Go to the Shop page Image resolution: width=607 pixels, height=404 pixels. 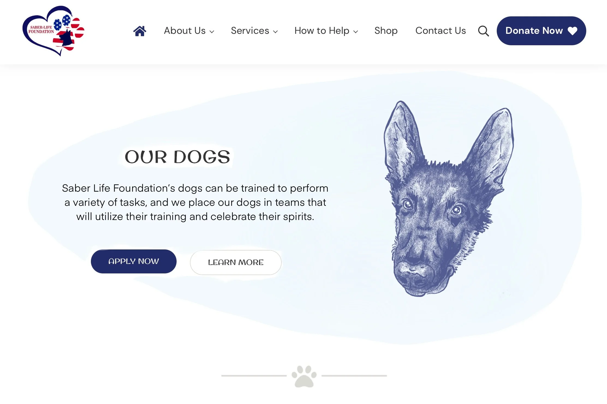[x=386, y=31]
